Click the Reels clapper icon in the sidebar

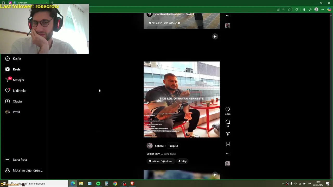pyautogui.click(x=8, y=69)
